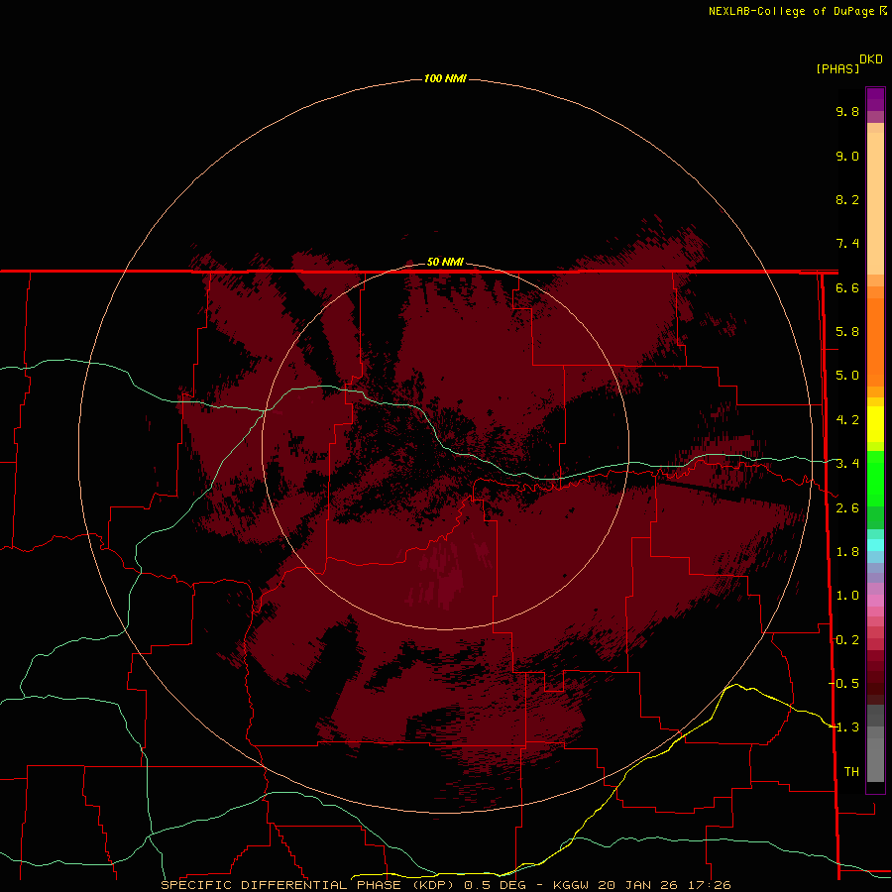The width and height of the screenshot is (892, 892).
Task: Select the 0.2 value on the legend
Action: [847, 640]
